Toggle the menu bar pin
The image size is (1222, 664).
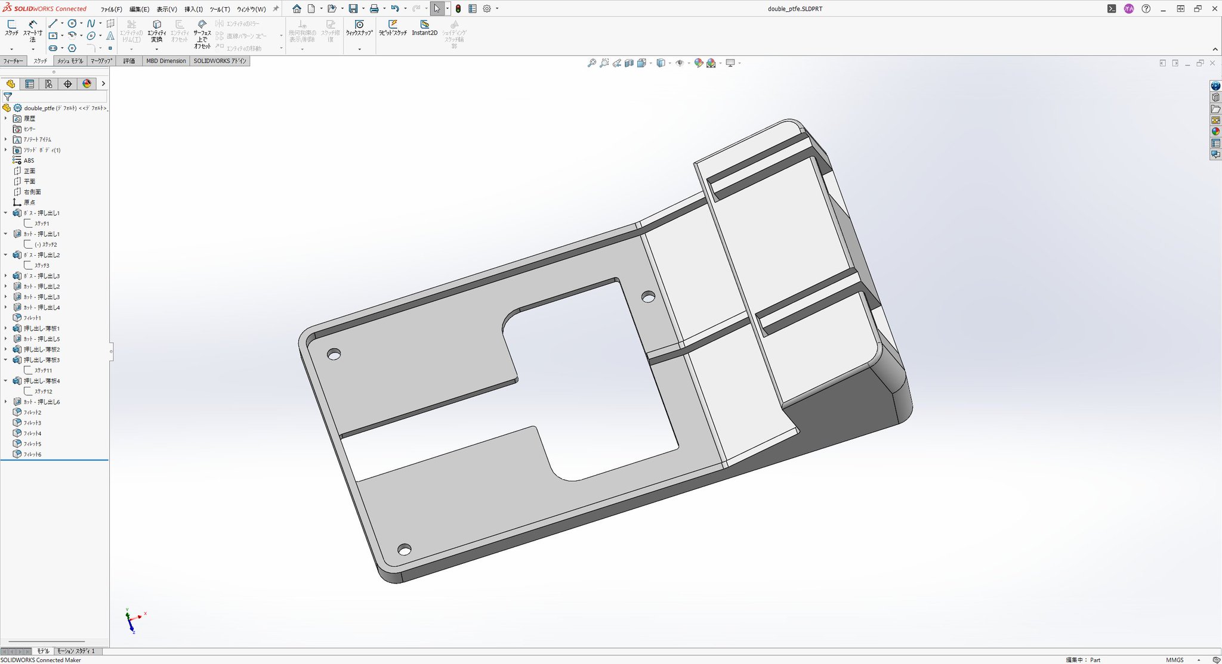coord(276,8)
